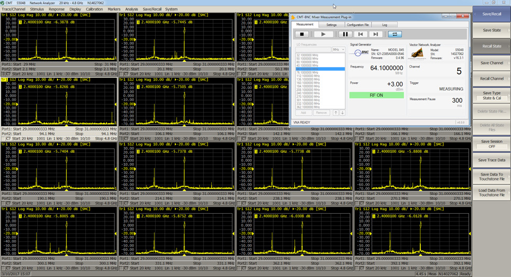The height and width of the screenshot is (277, 511).
Task: Click the Save State softkey
Action: pos(492,30)
